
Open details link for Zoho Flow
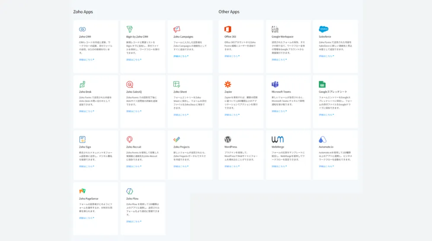(x=133, y=222)
